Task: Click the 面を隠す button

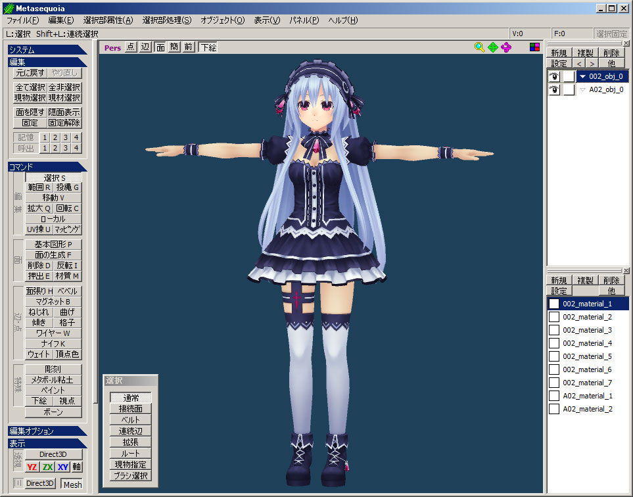Action: pos(30,112)
